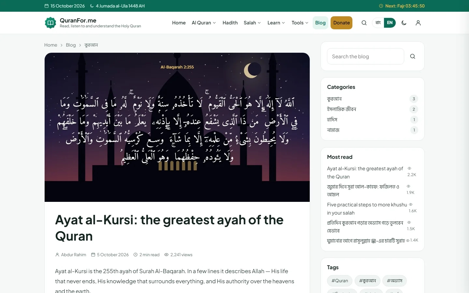Select the নামাজ category
The height and width of the screenshot is (293, 469).
pos(373,130)
